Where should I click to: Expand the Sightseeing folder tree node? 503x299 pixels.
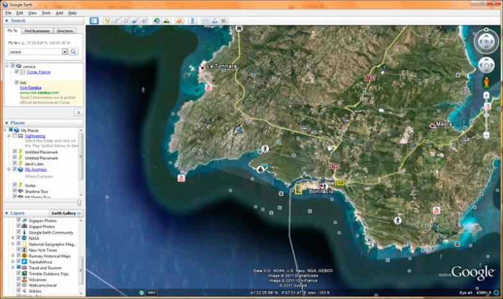click(8, 136)
